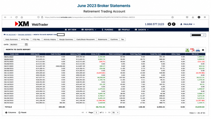Image resolution: width=211 pixels, height=119 pixels.
Task: Click the XM WebTrader logo
Action: point(32,24)
